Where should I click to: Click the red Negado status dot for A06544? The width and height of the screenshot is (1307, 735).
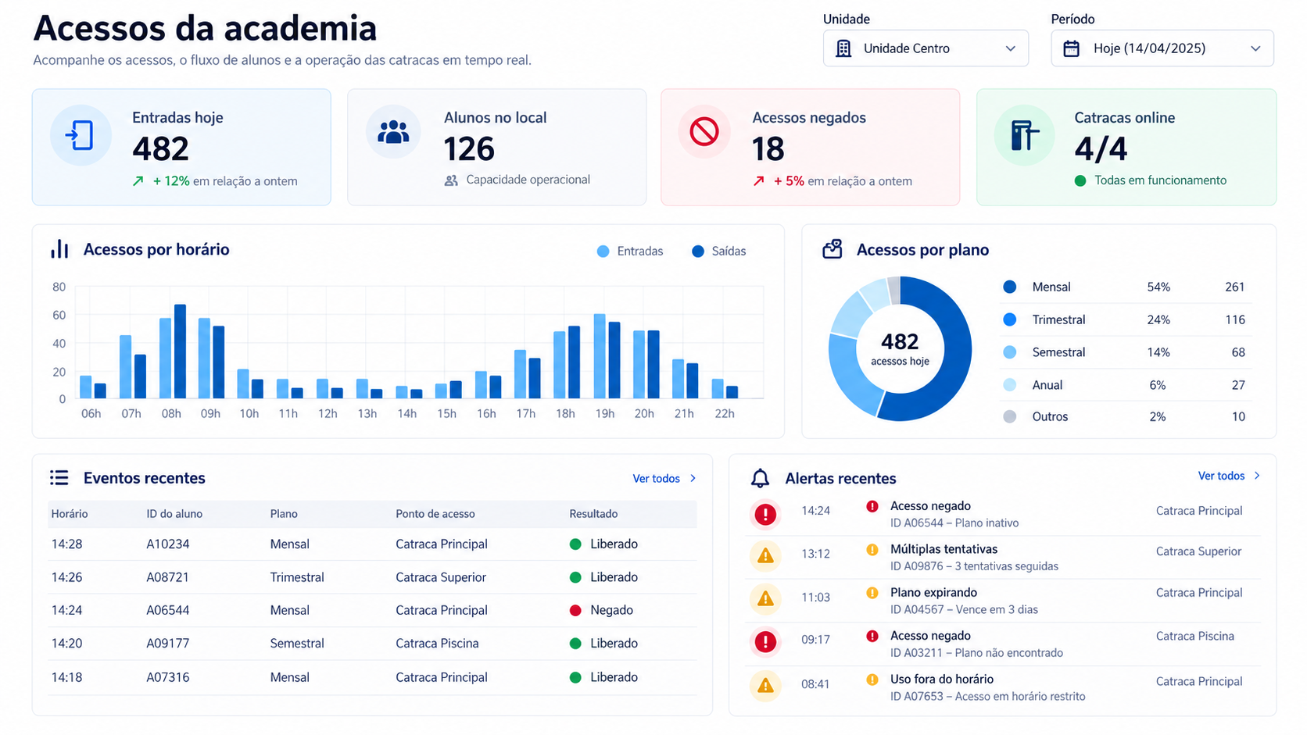[x=575, y=611]
